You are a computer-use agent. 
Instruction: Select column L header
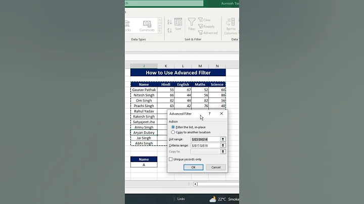[183, 66]
